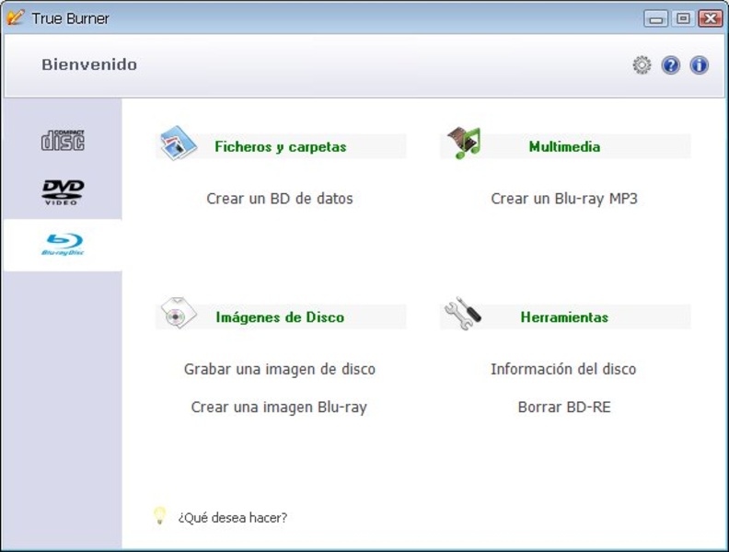Click the Imágenes de Disco heading
Viewport: 729px width, 552px height.
[x=280, y=317]
